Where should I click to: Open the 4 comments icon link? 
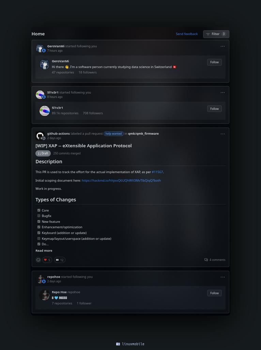pos(206,260)
